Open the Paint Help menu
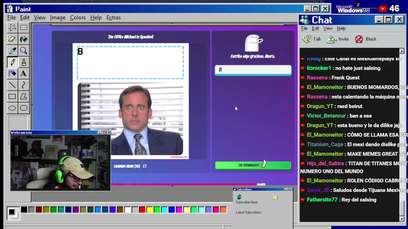The image size is (408, 229). tap(96, 17)
